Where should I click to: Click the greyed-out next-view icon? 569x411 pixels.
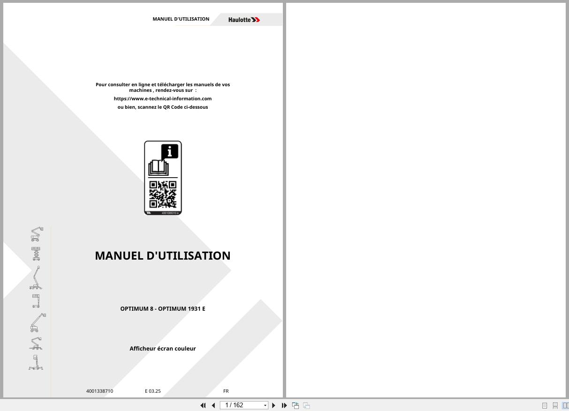[306, 405]
